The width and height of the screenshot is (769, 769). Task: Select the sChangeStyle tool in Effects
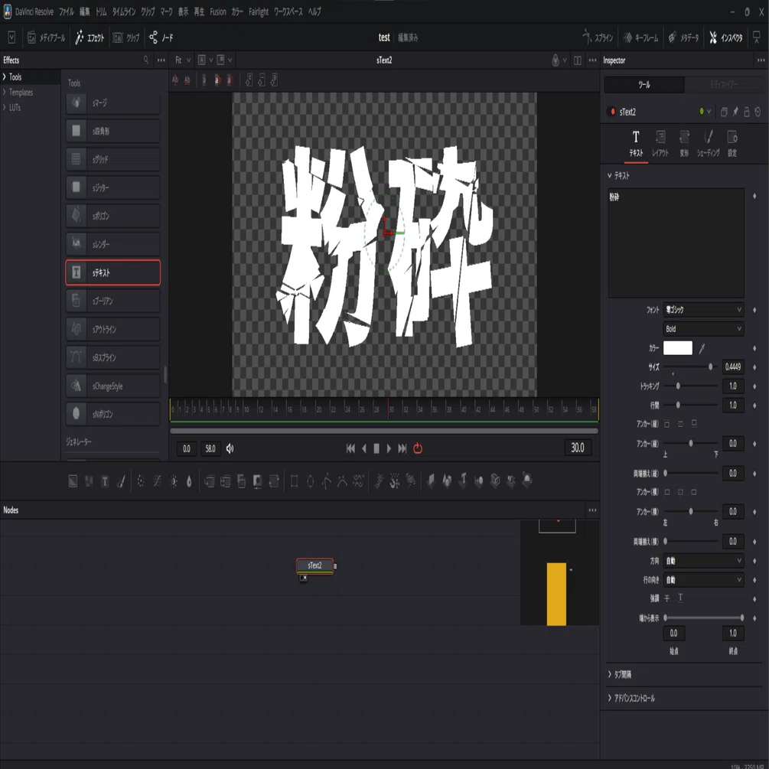(112, 386)
